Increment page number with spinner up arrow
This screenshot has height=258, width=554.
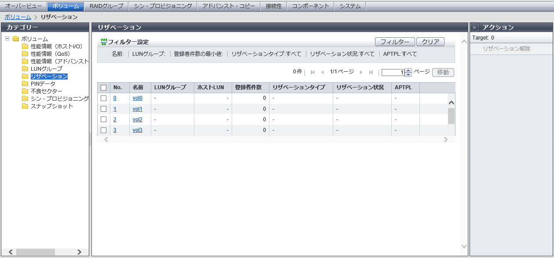pos(408,70)
